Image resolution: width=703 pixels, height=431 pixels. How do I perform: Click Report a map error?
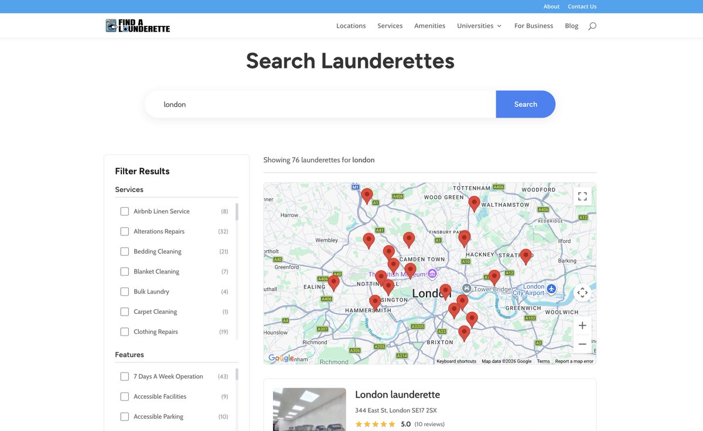(574, 361)
